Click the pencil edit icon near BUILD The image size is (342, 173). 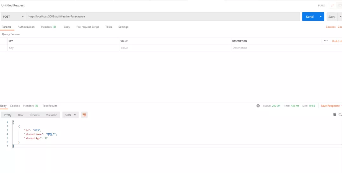(332, 5)
